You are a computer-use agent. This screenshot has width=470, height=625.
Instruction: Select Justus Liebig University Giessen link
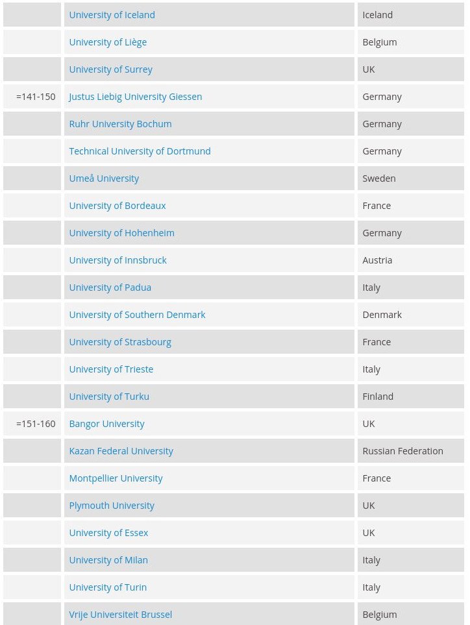point(135,97)
